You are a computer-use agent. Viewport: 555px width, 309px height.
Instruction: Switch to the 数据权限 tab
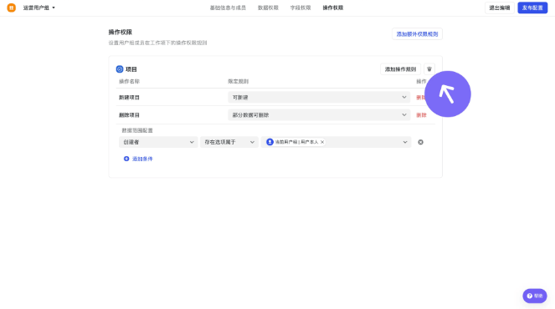pos(268,8)
